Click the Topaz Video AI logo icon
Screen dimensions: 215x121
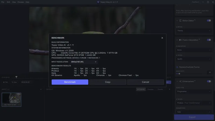coord(98,2)
